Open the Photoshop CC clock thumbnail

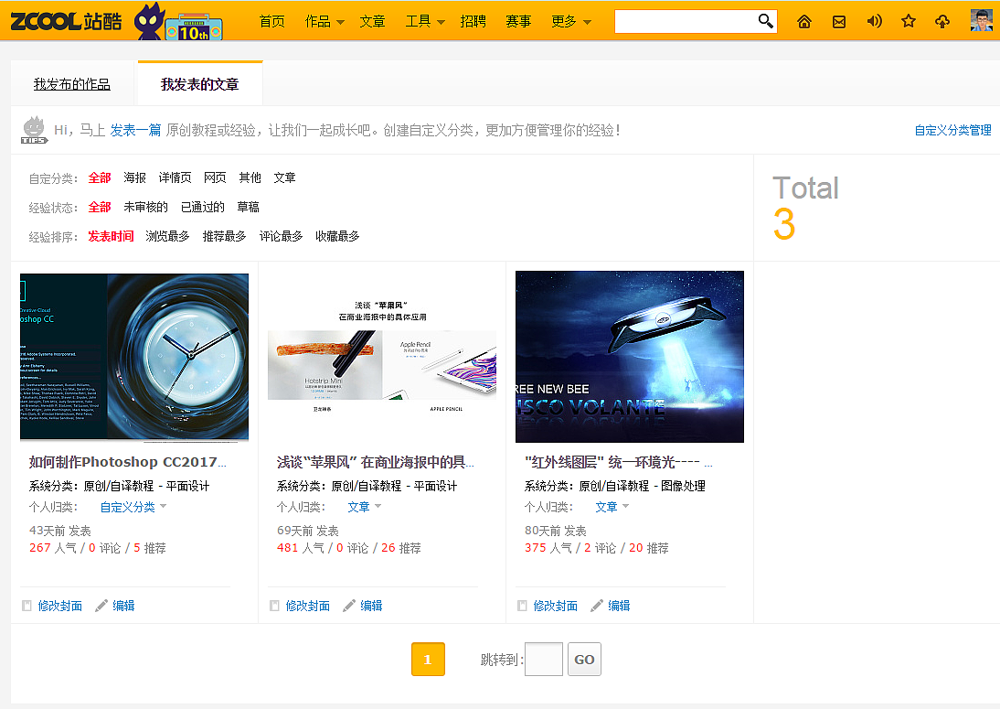coord(134,358)
